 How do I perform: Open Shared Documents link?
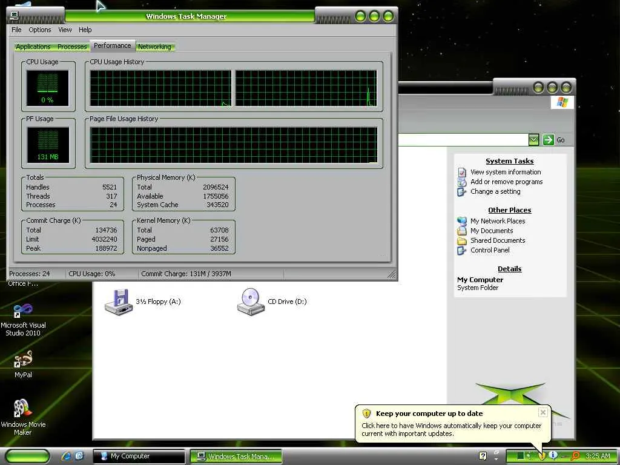(x=498, y=240)
